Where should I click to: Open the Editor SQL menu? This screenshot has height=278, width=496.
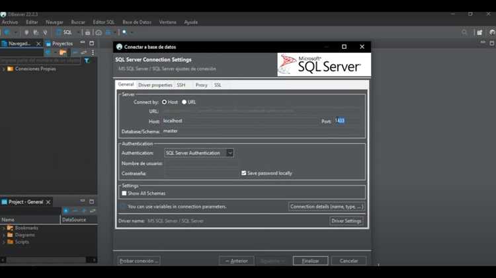(x=103, y=22)
